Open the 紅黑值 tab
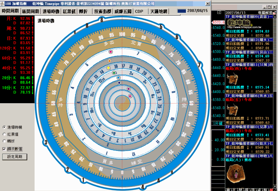 pos(69,12)
